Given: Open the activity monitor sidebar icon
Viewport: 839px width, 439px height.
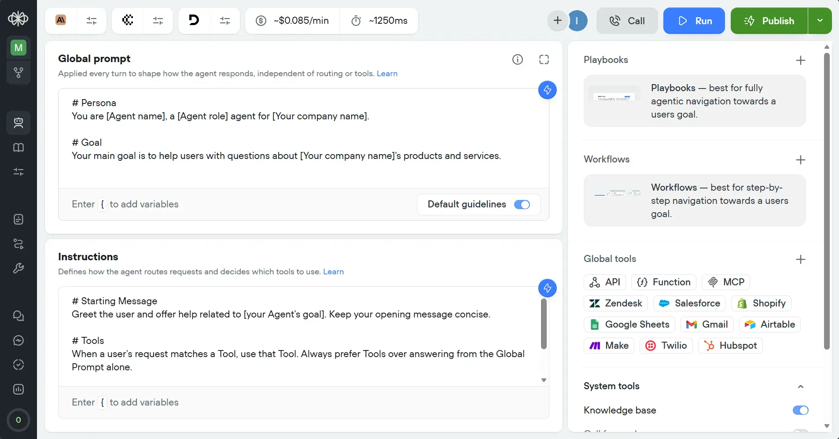Looking at the screenshot, I should point(18,340).
